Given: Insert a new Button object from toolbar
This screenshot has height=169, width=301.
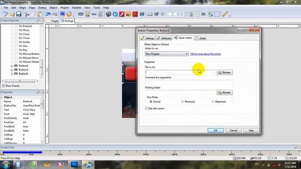Looking at the screenshot, I should pos(80,14).
